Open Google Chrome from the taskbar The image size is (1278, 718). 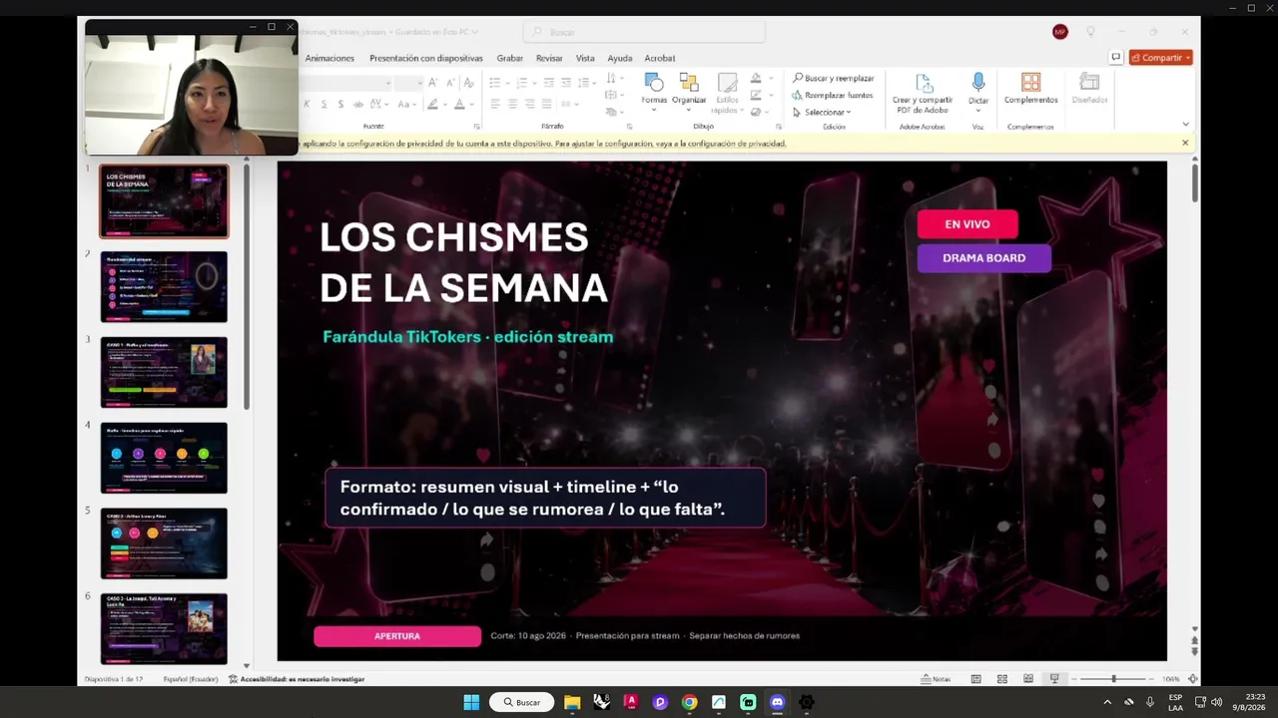(x=689, y=702)
